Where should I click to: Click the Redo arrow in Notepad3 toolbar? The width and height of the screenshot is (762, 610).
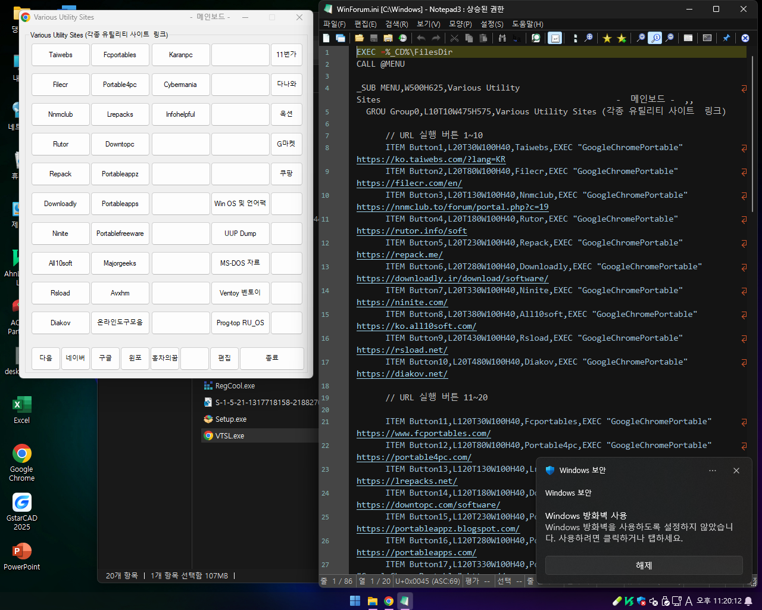tap(436, 38)
